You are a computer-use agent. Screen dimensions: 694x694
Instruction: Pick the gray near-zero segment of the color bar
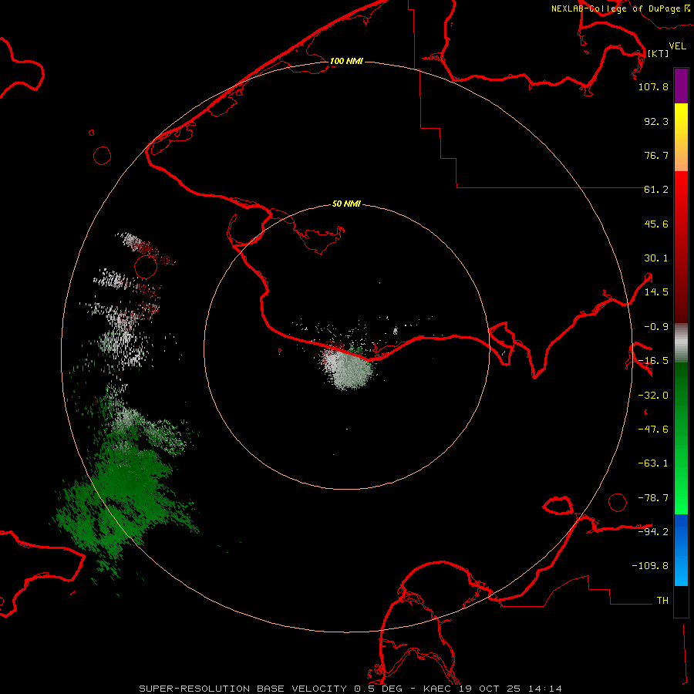coord(681,343)
